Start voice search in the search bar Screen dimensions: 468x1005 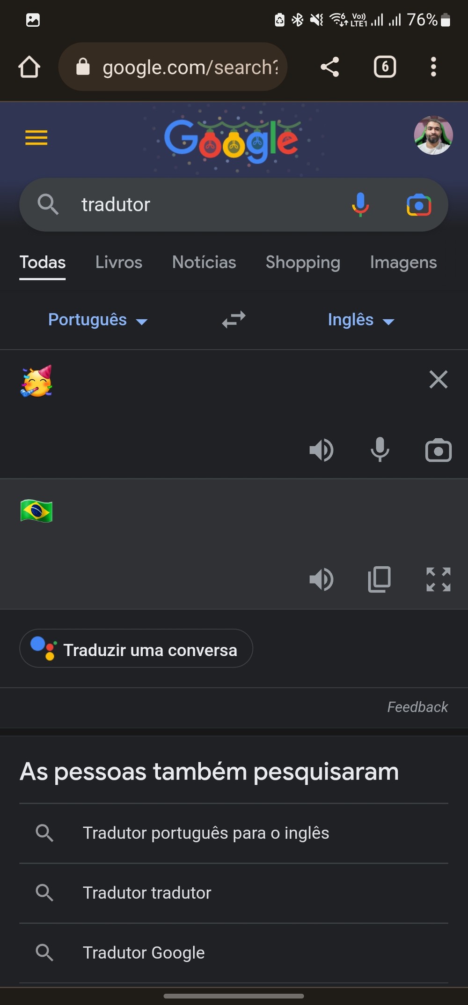[360, 205]
